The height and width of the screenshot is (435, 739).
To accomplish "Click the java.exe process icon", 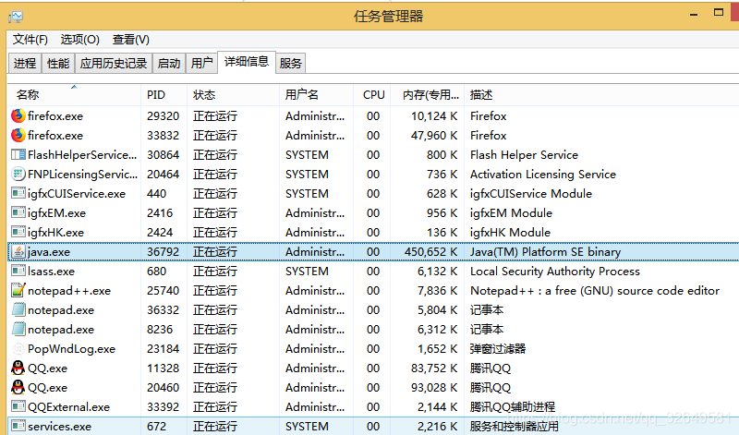I will tap(18, 251).
